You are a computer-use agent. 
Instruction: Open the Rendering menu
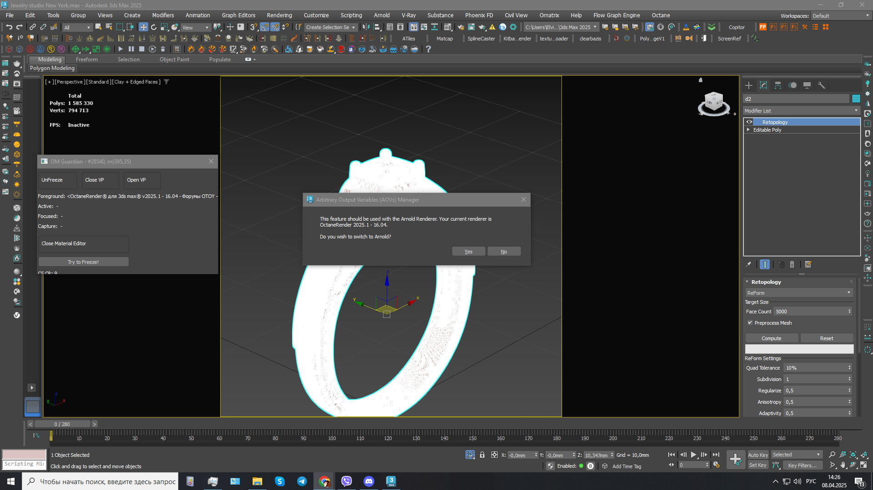click(x=279, y=15)
